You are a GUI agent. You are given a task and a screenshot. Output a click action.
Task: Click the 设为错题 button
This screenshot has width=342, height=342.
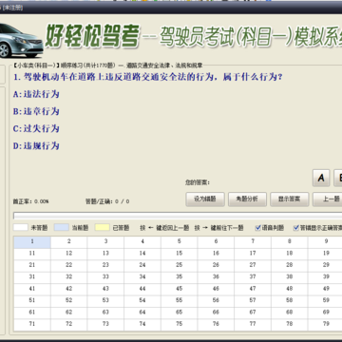click(x=205, y=199)
